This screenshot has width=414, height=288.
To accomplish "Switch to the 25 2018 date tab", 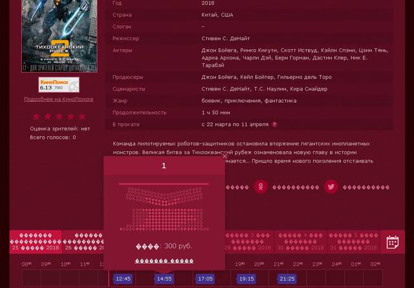I will tap(36, 242).
